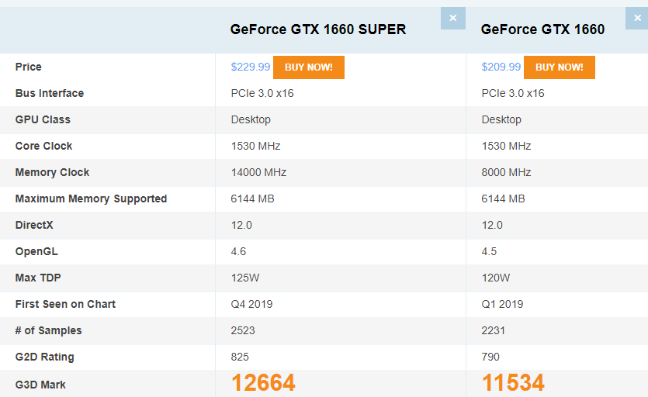The height and width of the screenshot is (397, 648).
Task: Select the Bus Interface row label
Action: [50, 94]
